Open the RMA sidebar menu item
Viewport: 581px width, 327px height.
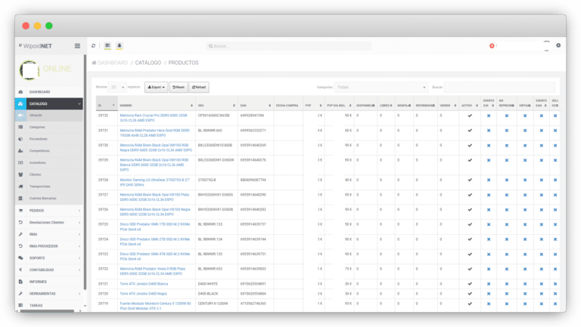point(49,235)
